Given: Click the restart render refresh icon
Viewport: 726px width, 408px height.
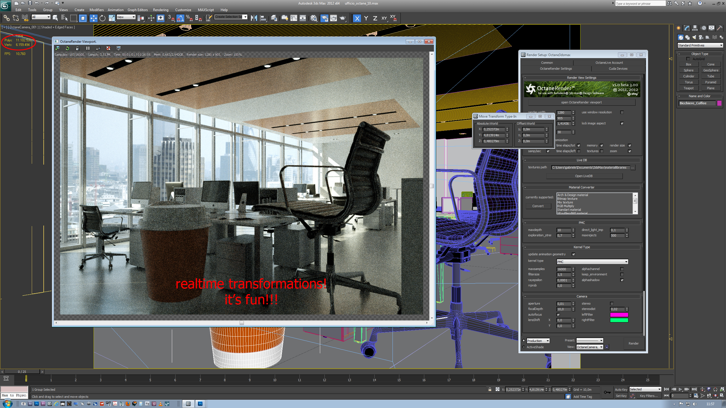Looking at the screenshot, I should tap(67, 48).
